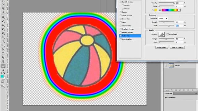
Task: Select the Shape tool
Action: point(3,62)
